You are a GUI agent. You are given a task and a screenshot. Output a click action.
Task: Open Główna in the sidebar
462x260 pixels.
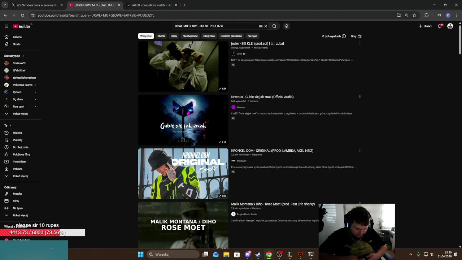pyautogui.click(x=17, y=37)
